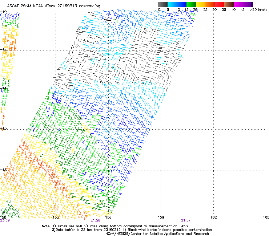Click the '-48' latitude axis label
Viewport: 269px width, 236px height.
(x=3, y=170)
